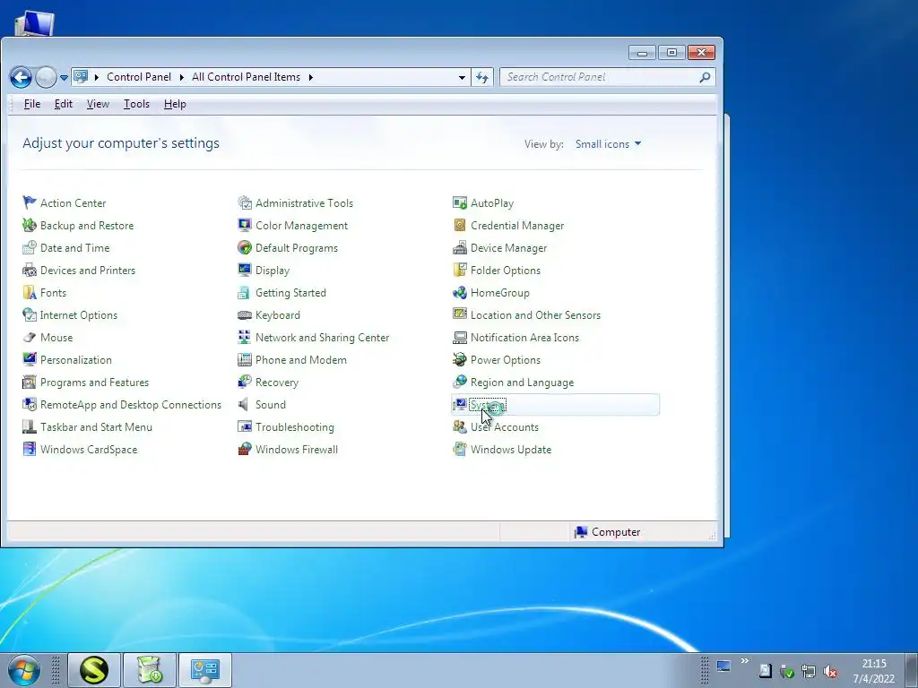
Task: Open the Help menu
Action: coord(175,104)
